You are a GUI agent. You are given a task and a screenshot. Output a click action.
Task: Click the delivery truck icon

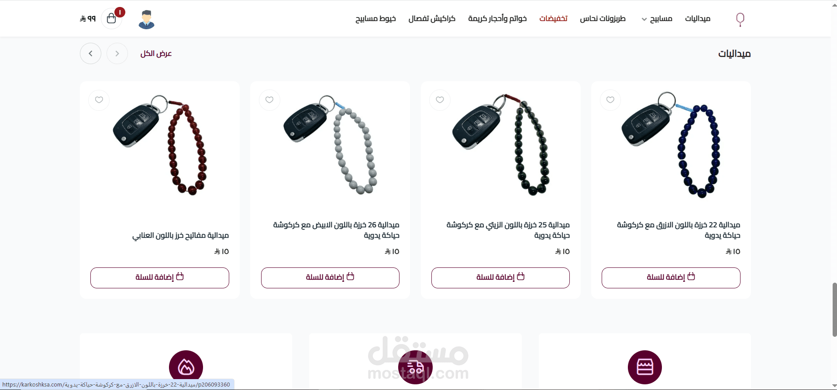pos(415,367)
